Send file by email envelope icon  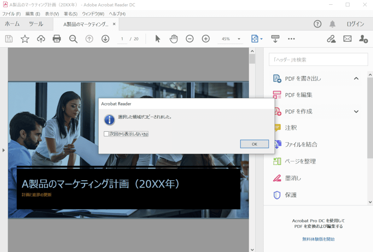tap(347, 38)
